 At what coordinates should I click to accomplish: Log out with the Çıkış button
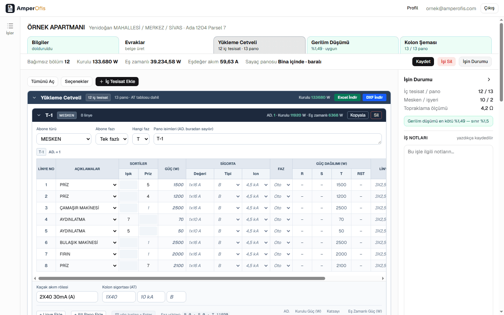coord(489,8)
